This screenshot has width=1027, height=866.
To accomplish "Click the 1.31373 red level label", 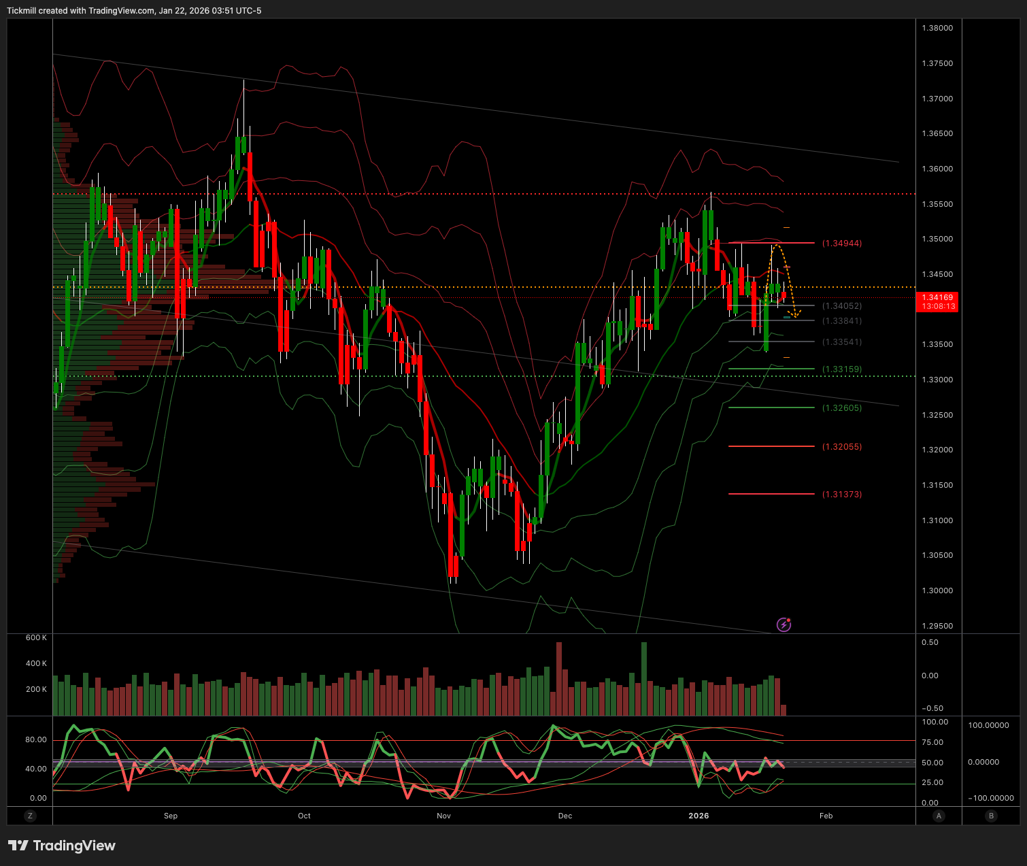I will (841, 495).
